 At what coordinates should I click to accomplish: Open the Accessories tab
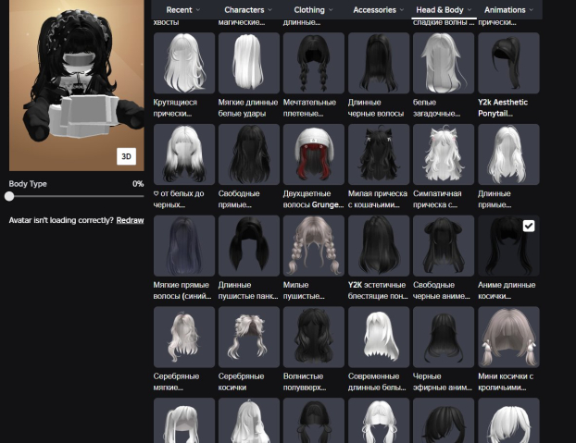(x=378, y=10)
